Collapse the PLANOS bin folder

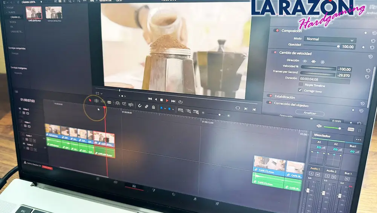[x=6, y=12]
